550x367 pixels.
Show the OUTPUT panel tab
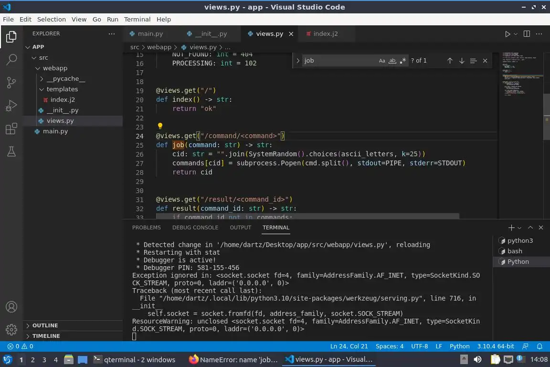coord(240,227)
